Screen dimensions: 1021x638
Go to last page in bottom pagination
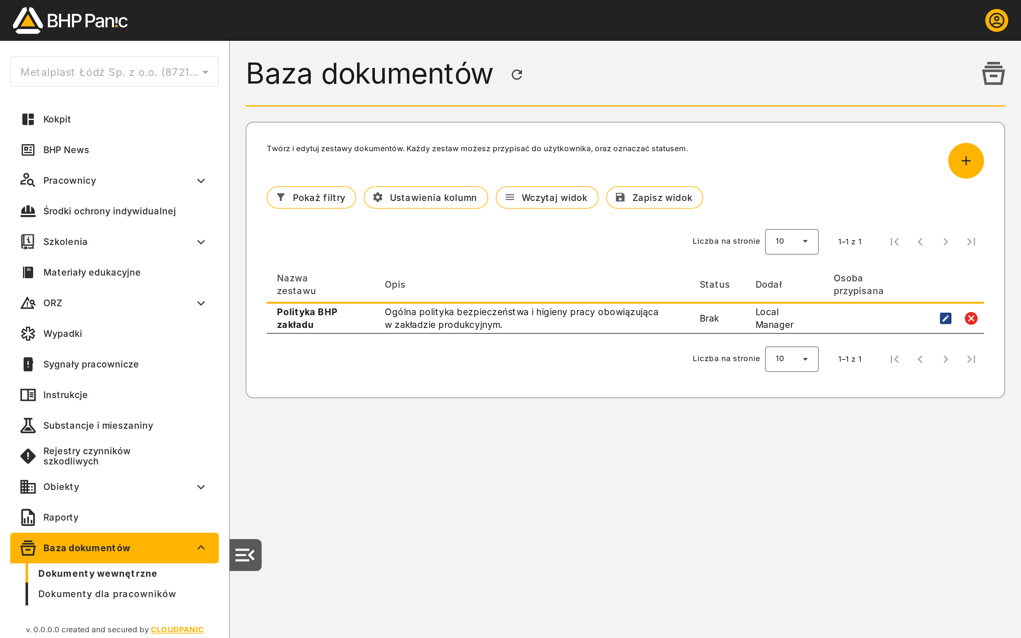[x=971, y=359]
